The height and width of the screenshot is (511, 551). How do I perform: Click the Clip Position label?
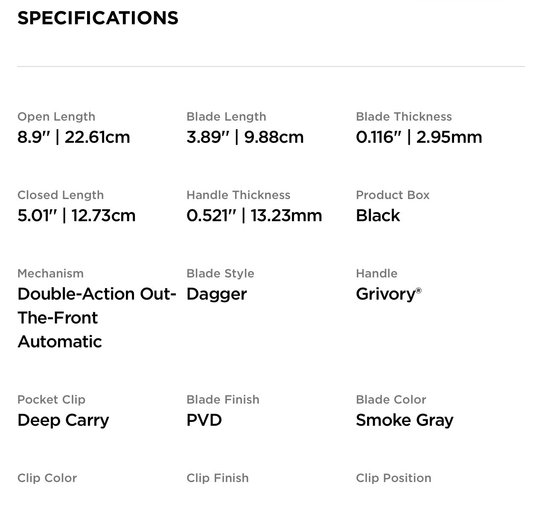coord(393,478)
